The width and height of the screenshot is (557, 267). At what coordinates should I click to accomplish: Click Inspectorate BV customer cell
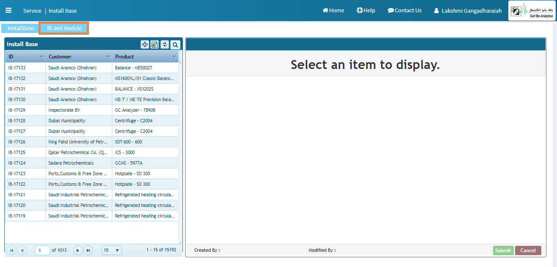pyautogui.click(x=79, y=110)
